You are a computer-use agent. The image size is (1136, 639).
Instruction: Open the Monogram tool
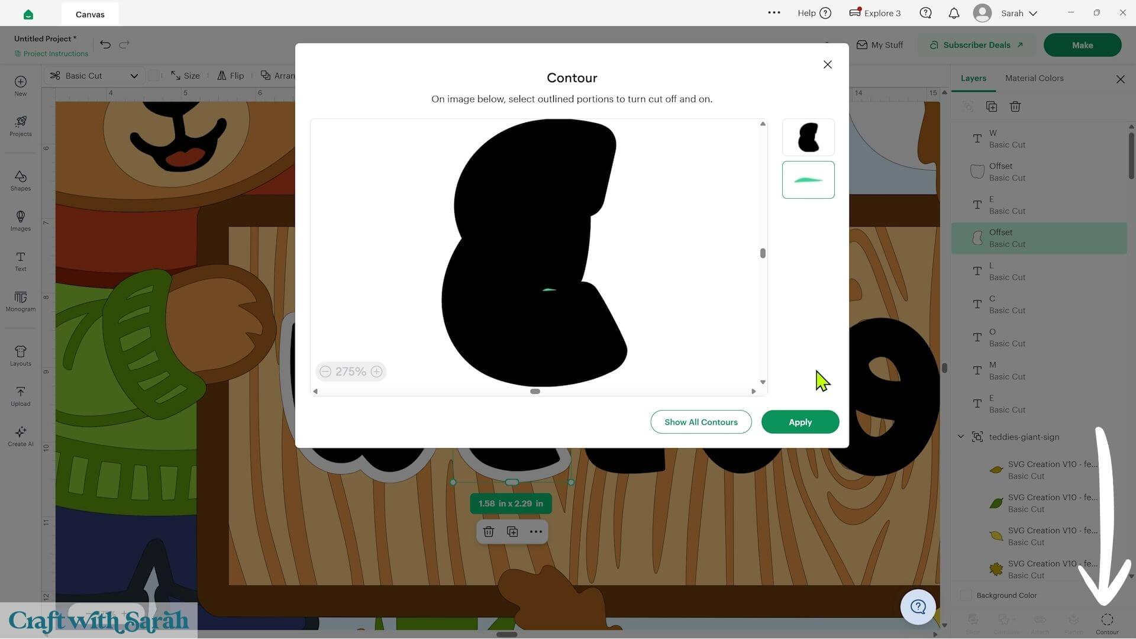click(x=20, y=301)
